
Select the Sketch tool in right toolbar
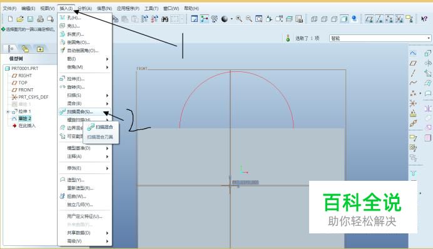[x=413, y=53]
